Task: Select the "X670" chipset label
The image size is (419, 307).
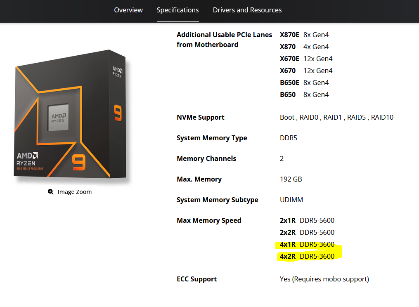Action: [x=288, y=71]
